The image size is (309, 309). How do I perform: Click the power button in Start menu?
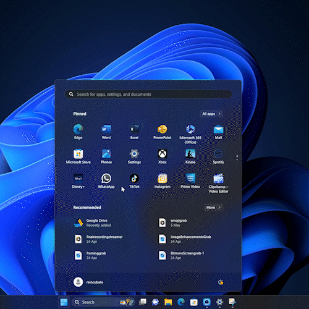pos(221,282)
